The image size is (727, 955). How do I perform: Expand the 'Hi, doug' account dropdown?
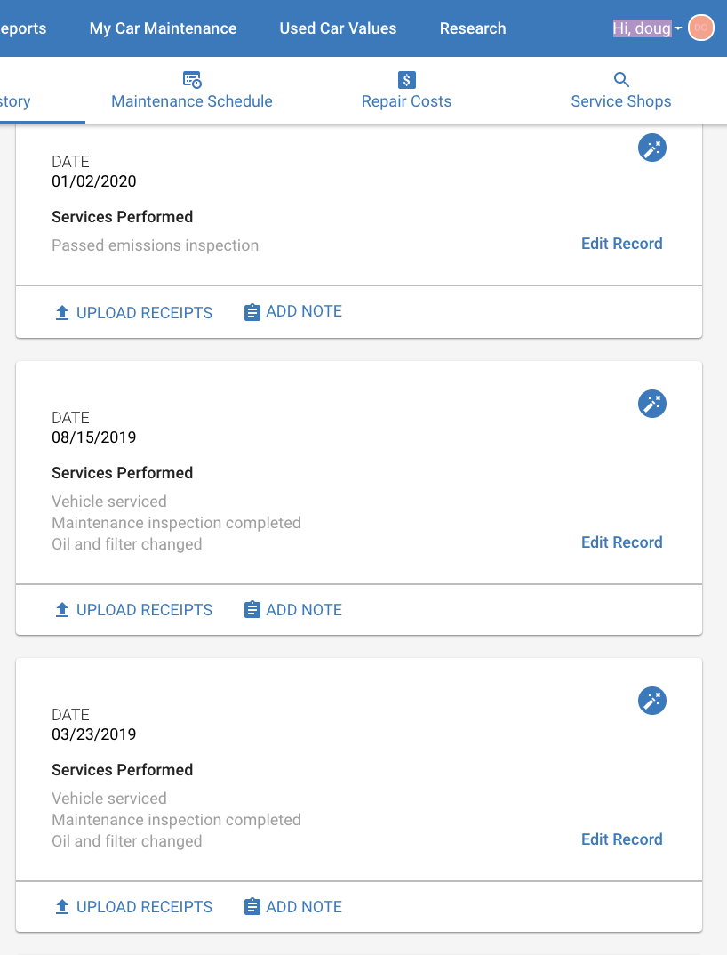click(647, 28)
